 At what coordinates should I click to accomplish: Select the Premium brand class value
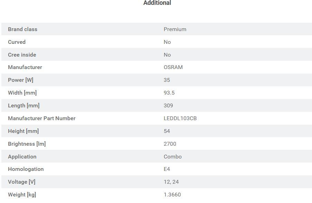(175, 29)
